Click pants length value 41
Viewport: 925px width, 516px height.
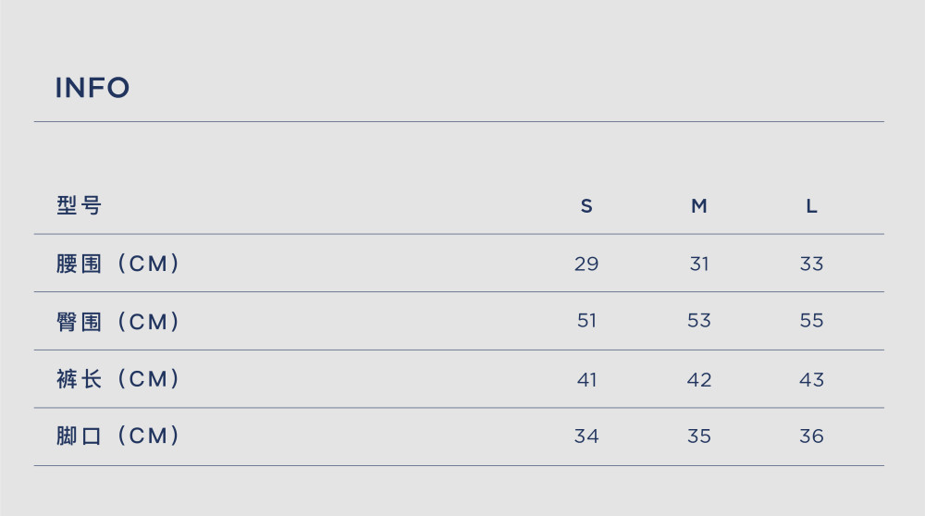586,379
